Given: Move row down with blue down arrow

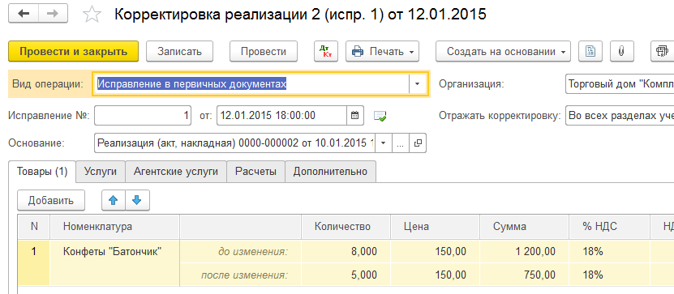Looking at the screenshot, I should tap(137, 200).
